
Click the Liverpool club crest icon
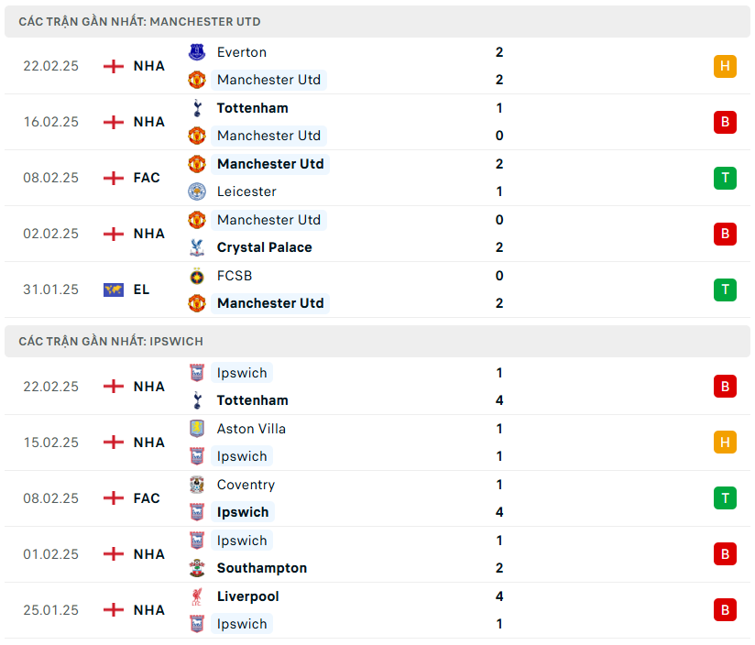coord(197,596)
